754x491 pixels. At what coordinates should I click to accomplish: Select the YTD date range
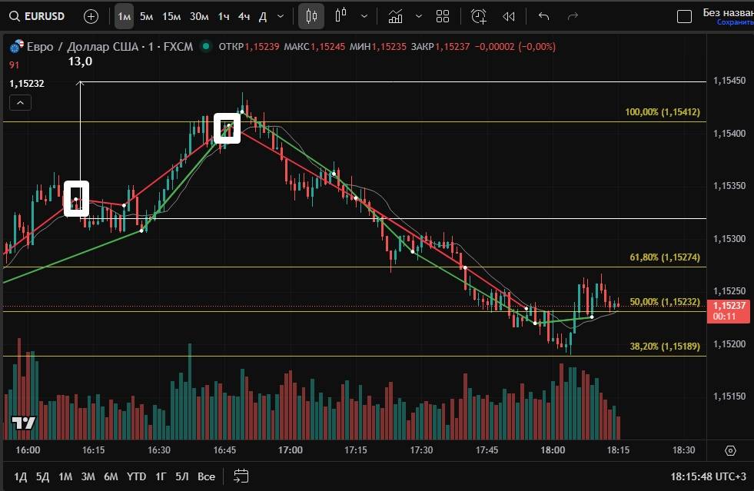[136, 476]
